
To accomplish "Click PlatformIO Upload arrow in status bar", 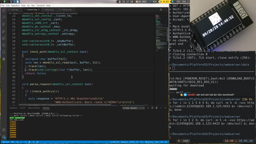I will click(x=25, y=142).
